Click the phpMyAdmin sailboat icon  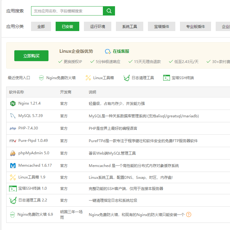pyautogui.click(x=13, y=153)
